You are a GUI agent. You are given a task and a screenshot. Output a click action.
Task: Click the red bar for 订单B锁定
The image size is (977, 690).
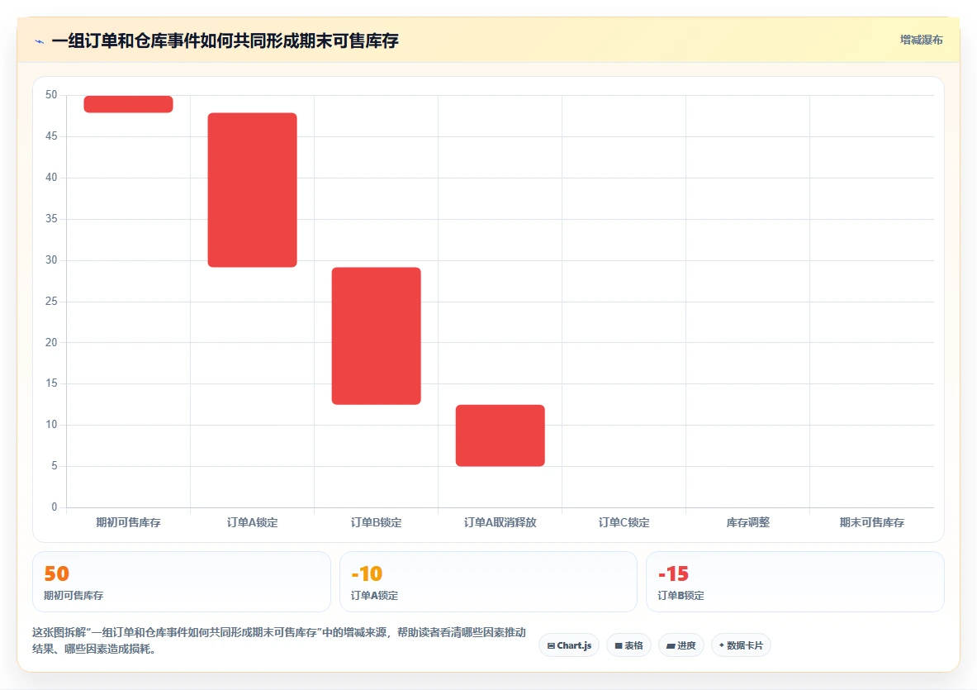click(x=377, y=336)
